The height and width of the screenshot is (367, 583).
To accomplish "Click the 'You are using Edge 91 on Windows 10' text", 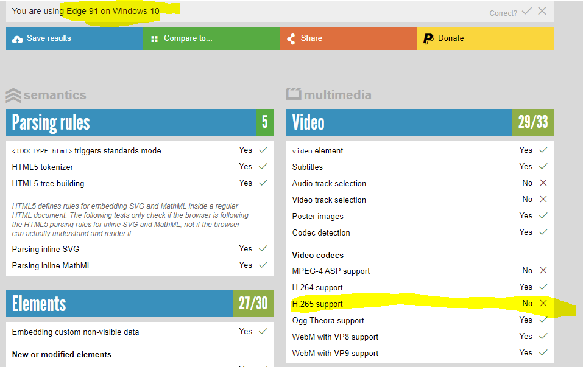I will tap(85, 11).
